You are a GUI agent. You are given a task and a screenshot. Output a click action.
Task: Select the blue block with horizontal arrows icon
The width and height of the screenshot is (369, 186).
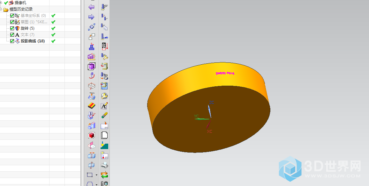click(92, 155)
